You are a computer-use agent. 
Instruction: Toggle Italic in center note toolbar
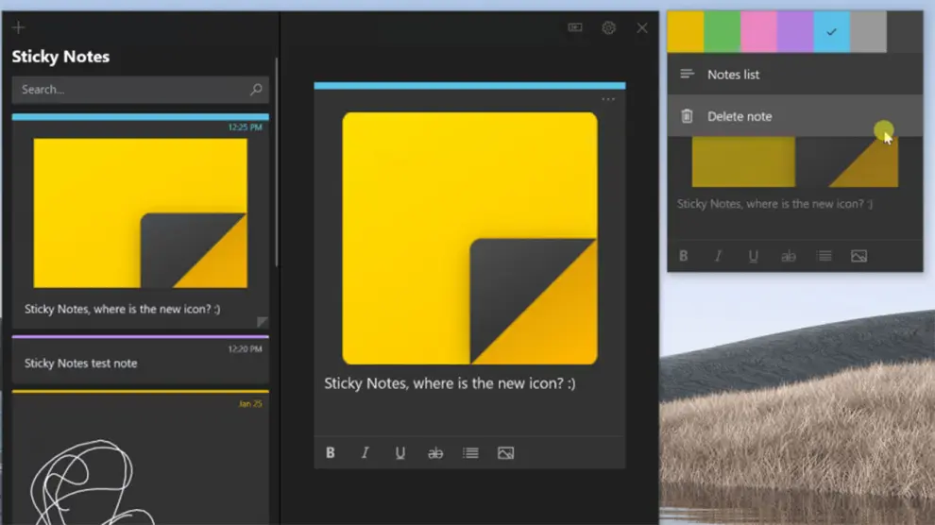tap(365, 453)
